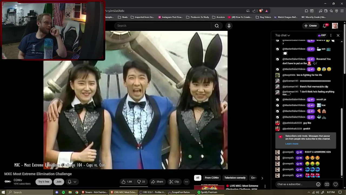Open the Beats bookmark folder

coord(122,17)
